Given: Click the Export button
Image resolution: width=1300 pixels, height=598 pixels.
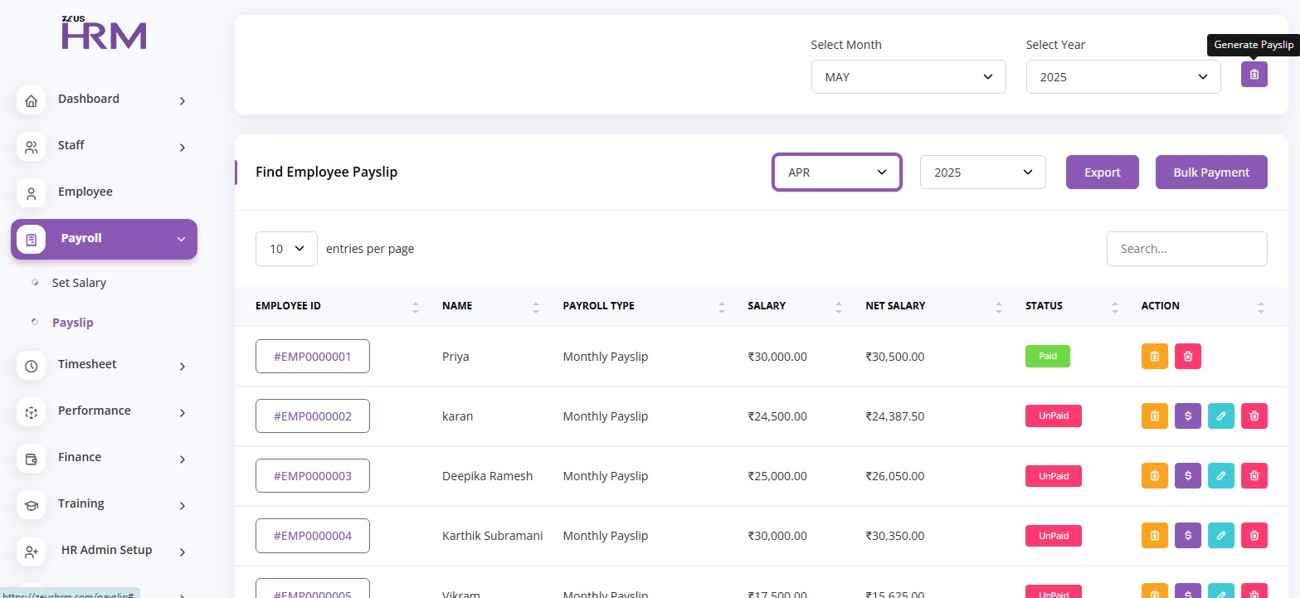Looking at the screenshot, I should [x=1102, y=173].
